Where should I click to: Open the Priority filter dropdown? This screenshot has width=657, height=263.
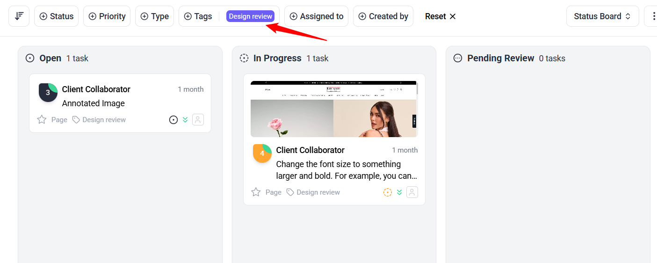point(107,16)
